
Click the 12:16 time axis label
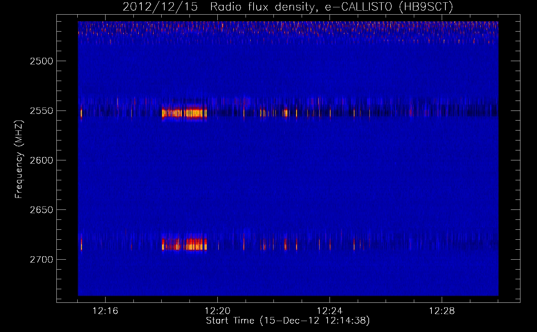105,311
